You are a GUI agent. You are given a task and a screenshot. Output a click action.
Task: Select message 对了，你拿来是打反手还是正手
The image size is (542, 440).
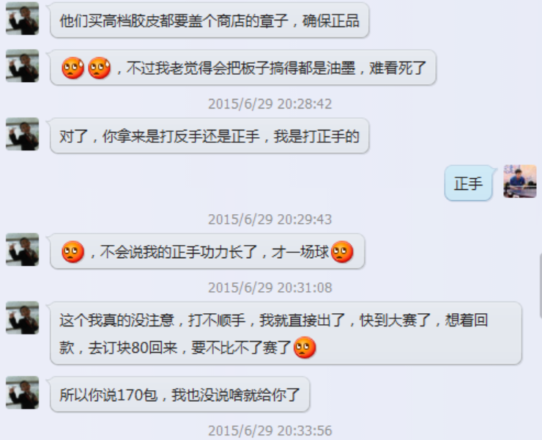tap(209, 136)
